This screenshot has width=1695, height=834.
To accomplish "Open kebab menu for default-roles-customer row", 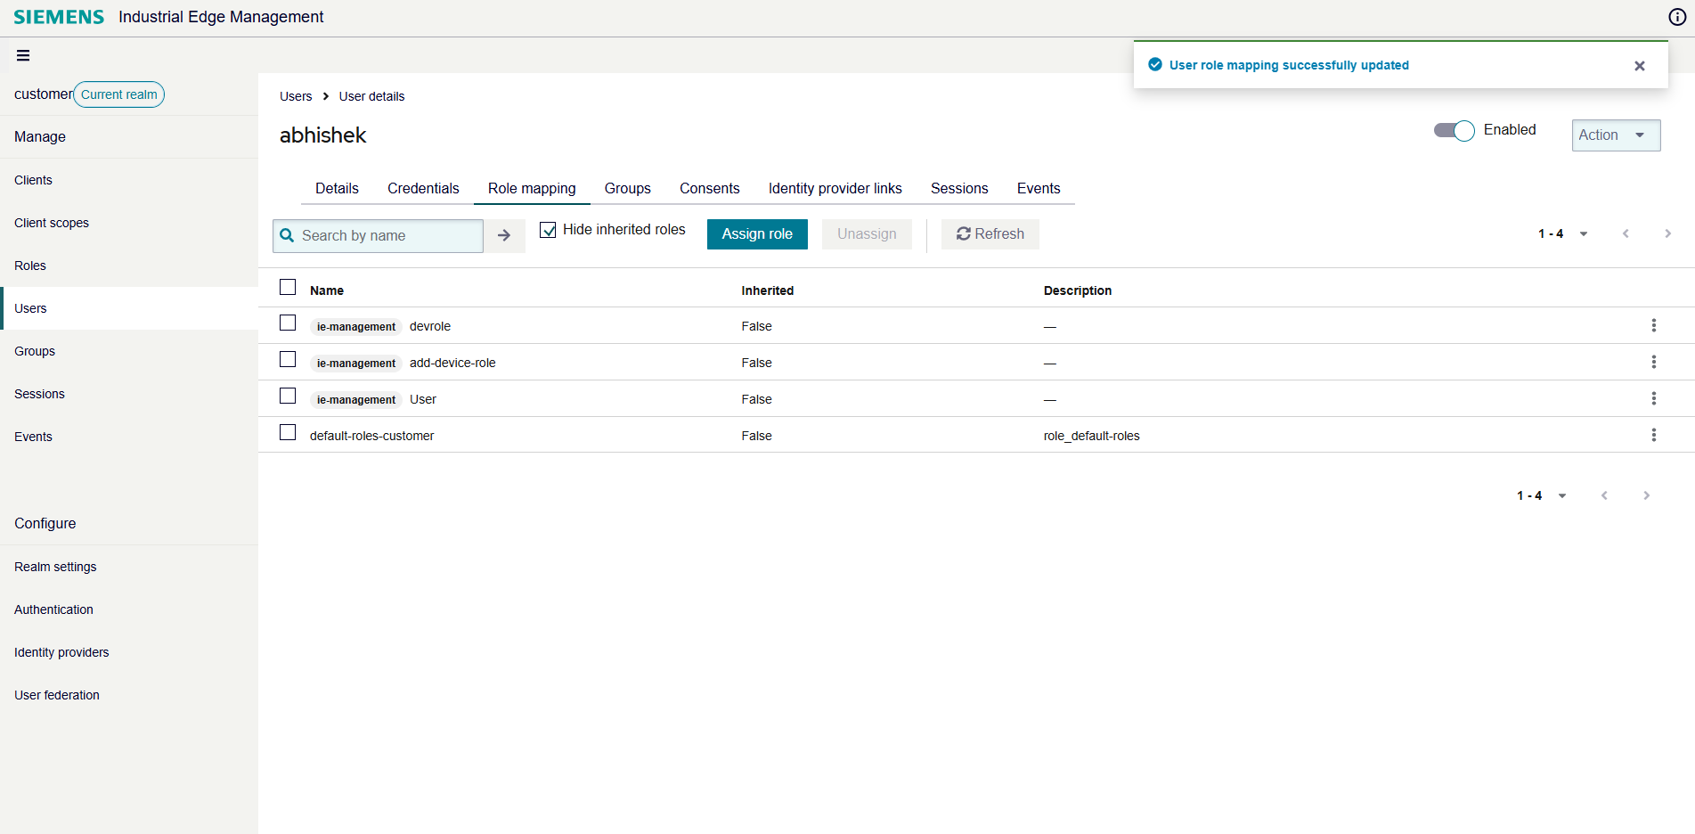I will pyautogui.click(x=1653, y=436).
